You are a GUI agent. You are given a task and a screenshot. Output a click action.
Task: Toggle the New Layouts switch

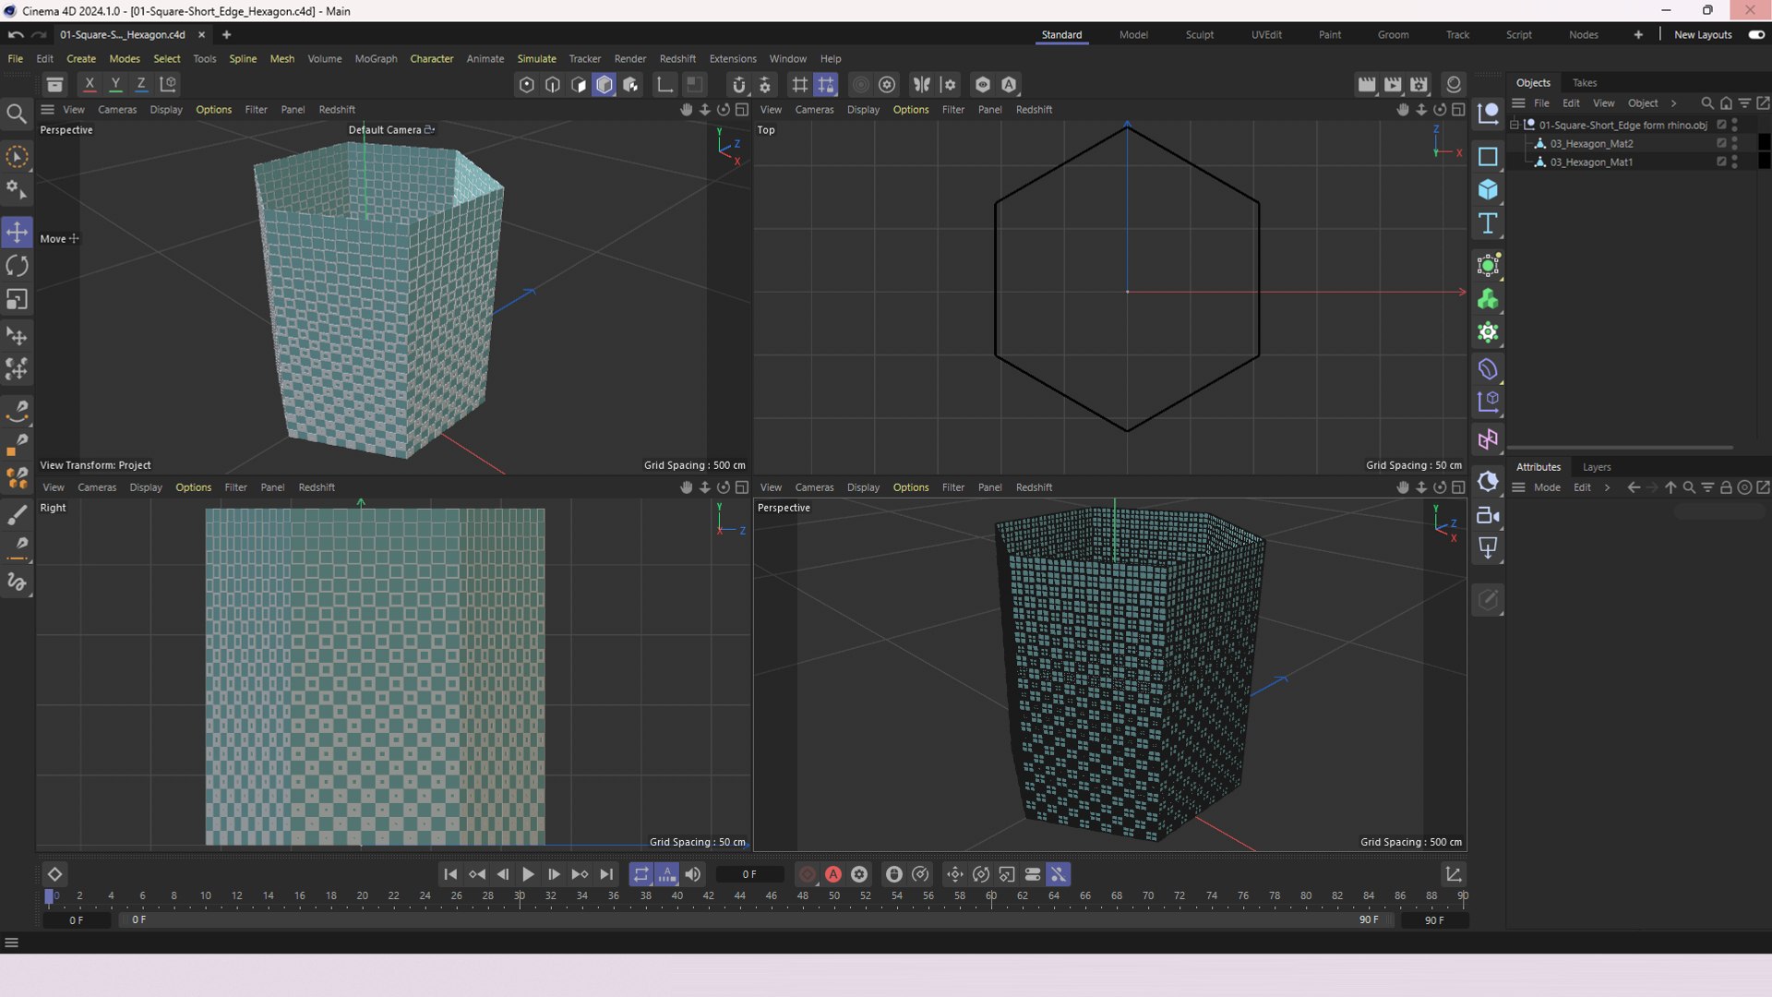pyautogui.click(x=1756, y=35)
